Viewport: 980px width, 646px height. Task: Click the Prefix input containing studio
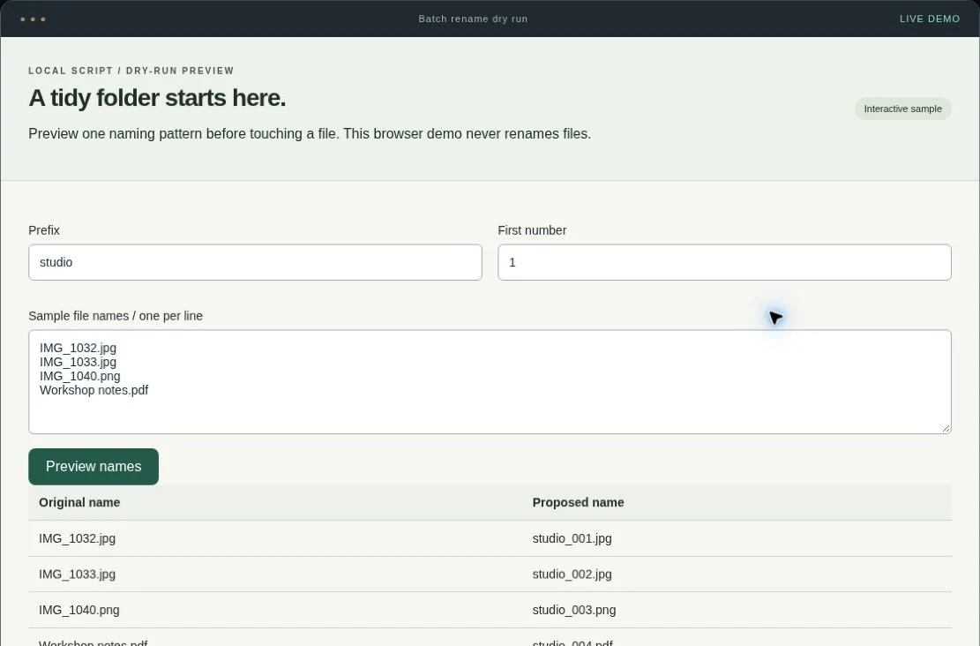coord(255,262)
